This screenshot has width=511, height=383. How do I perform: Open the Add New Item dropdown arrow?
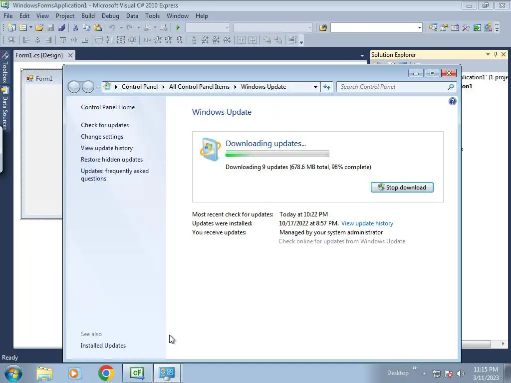pyautogui.click(x=30, y=28)
